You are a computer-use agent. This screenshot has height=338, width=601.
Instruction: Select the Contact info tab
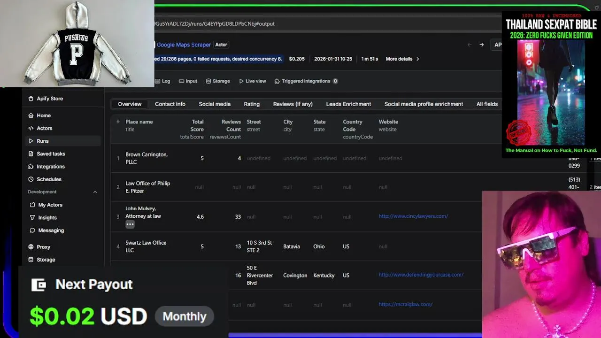(170, 104)
